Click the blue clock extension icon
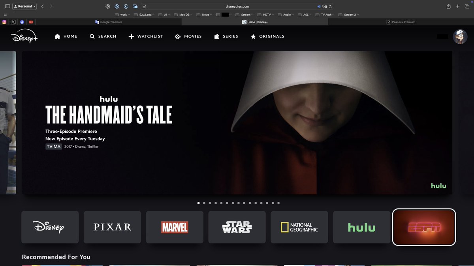 click(x=126, y=6)
